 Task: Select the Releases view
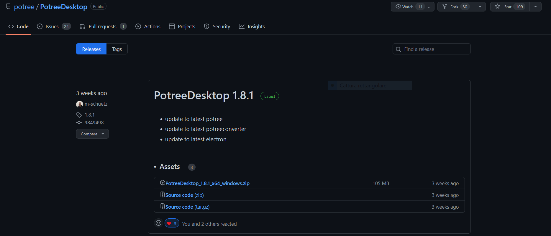91,49
